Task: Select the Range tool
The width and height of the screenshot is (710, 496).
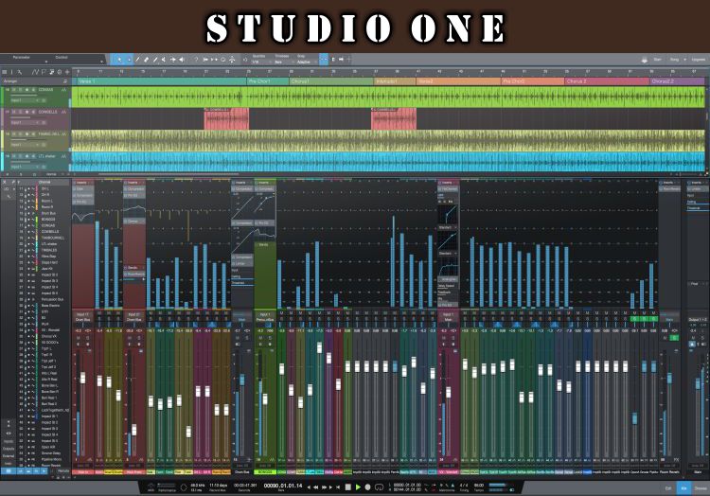Action: coord(129,60)
